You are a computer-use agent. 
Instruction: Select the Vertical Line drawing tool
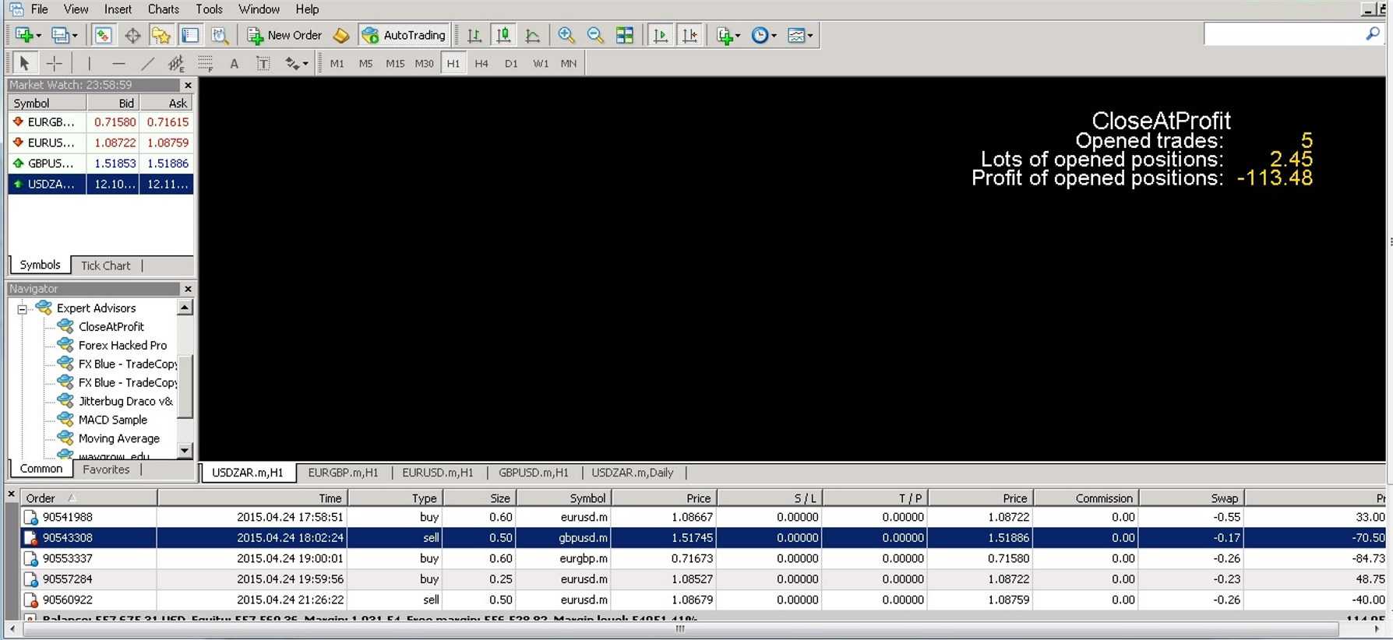[x=90, y=63]
